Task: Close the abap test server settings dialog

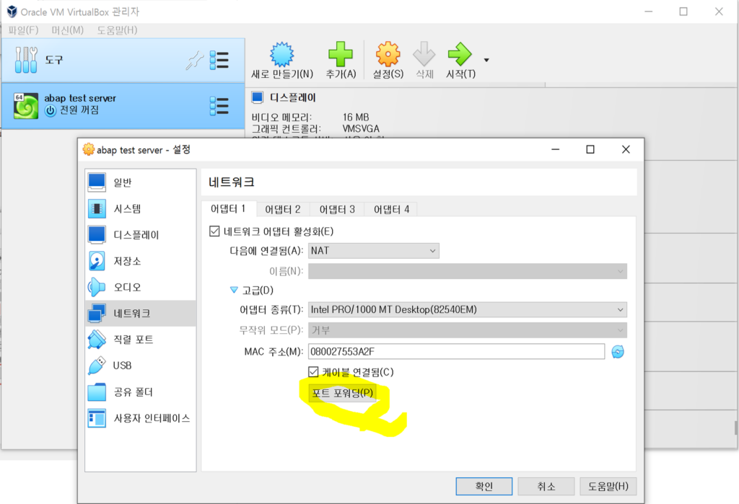Action: tap(626, 149)
